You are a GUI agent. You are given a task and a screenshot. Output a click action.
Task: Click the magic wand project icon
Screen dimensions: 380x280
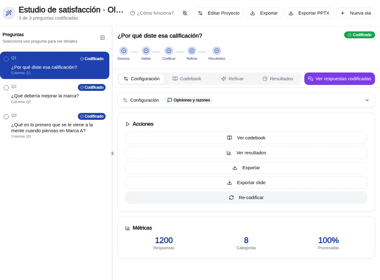click(9, 13)
